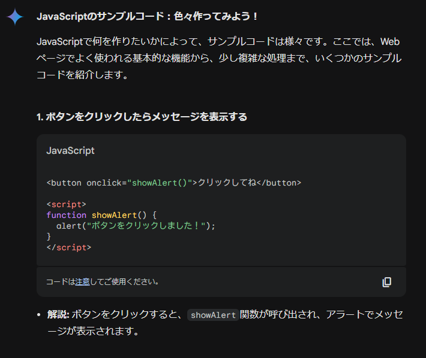
Task: Click the inline showAlert code chip
Action: [x=213, y=315]
